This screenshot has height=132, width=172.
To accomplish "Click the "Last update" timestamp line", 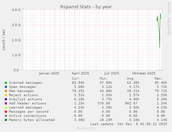I will (129, 124).
